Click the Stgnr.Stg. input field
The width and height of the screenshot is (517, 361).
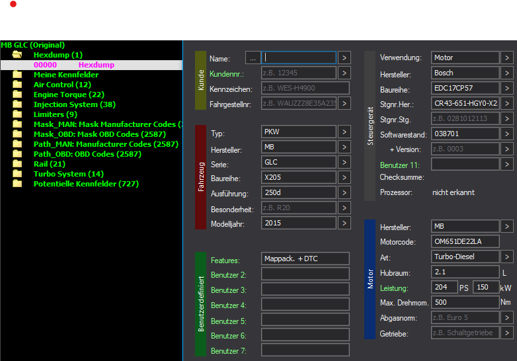coord(465,119)
